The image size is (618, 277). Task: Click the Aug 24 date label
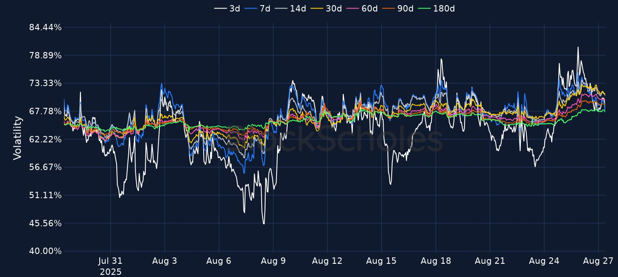[x=544, y=261]
